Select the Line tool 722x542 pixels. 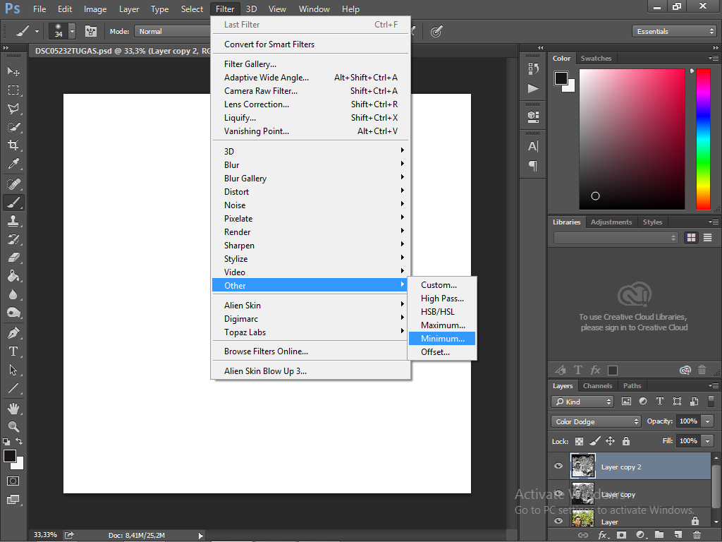click(x=13, y=388)
